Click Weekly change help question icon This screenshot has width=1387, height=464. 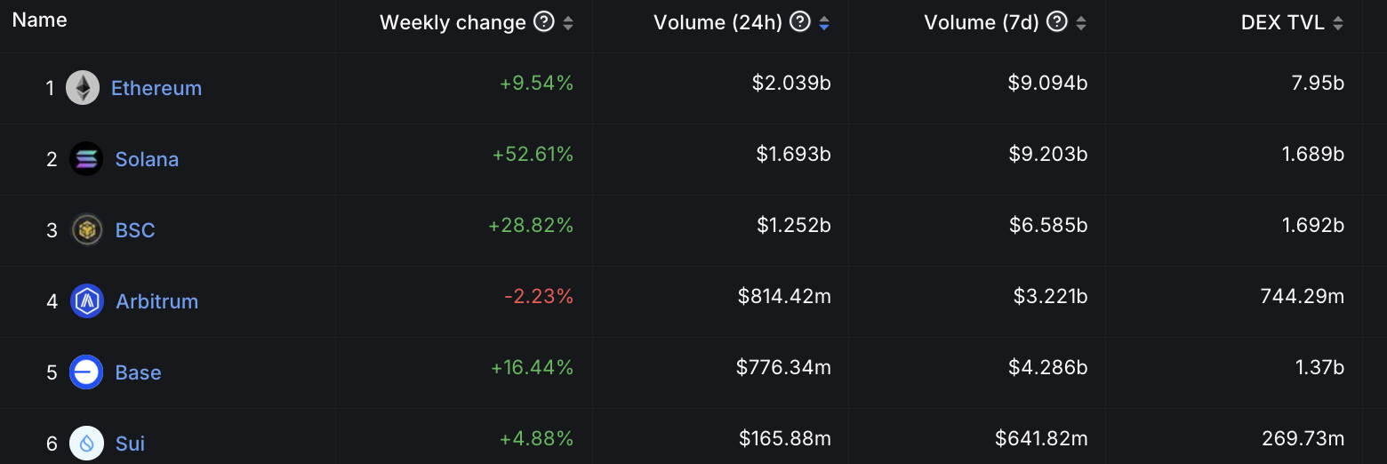pos(543,22)
